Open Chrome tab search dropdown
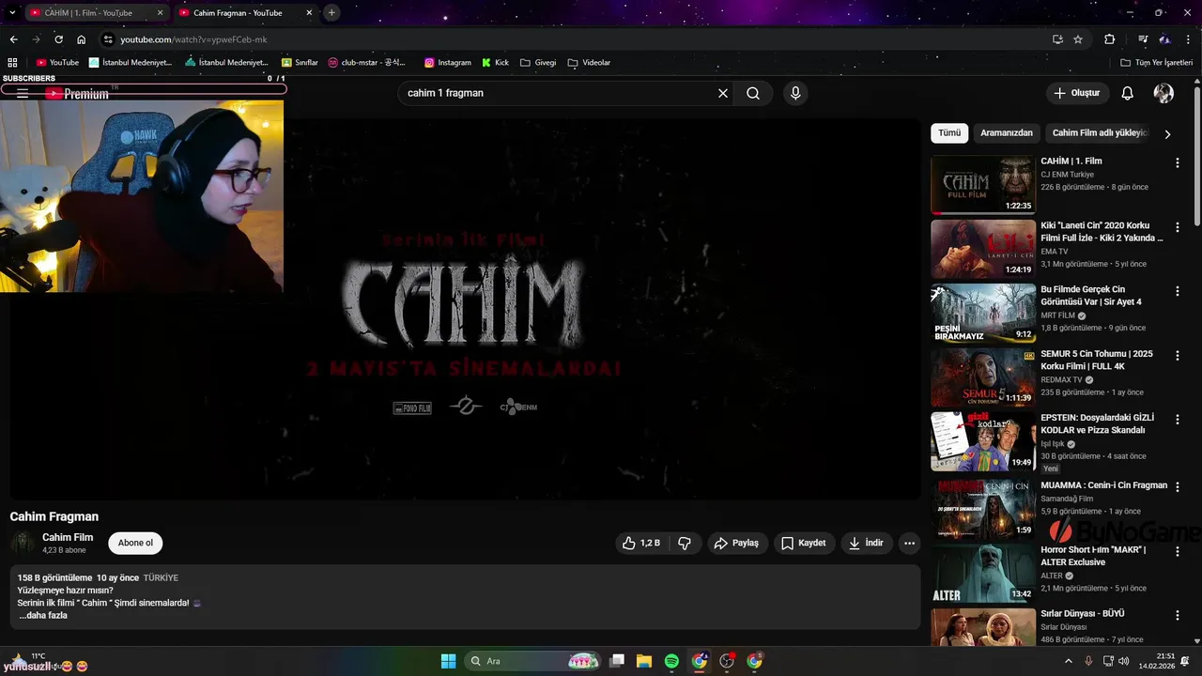Screen dimensions: 1202x676 click(x=12, y=12)
